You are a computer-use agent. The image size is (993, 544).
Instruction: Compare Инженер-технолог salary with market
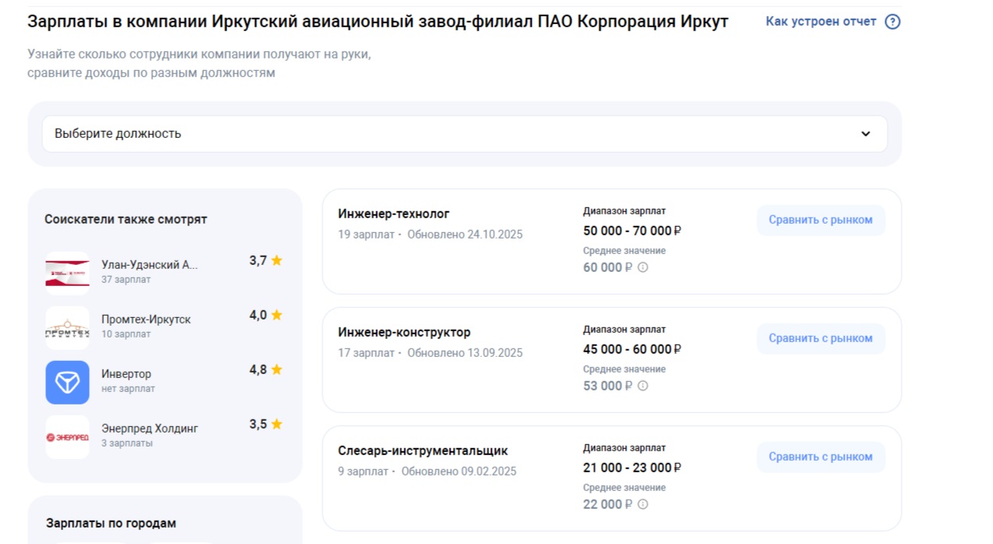pyautogui.click(x=820, y=220)
